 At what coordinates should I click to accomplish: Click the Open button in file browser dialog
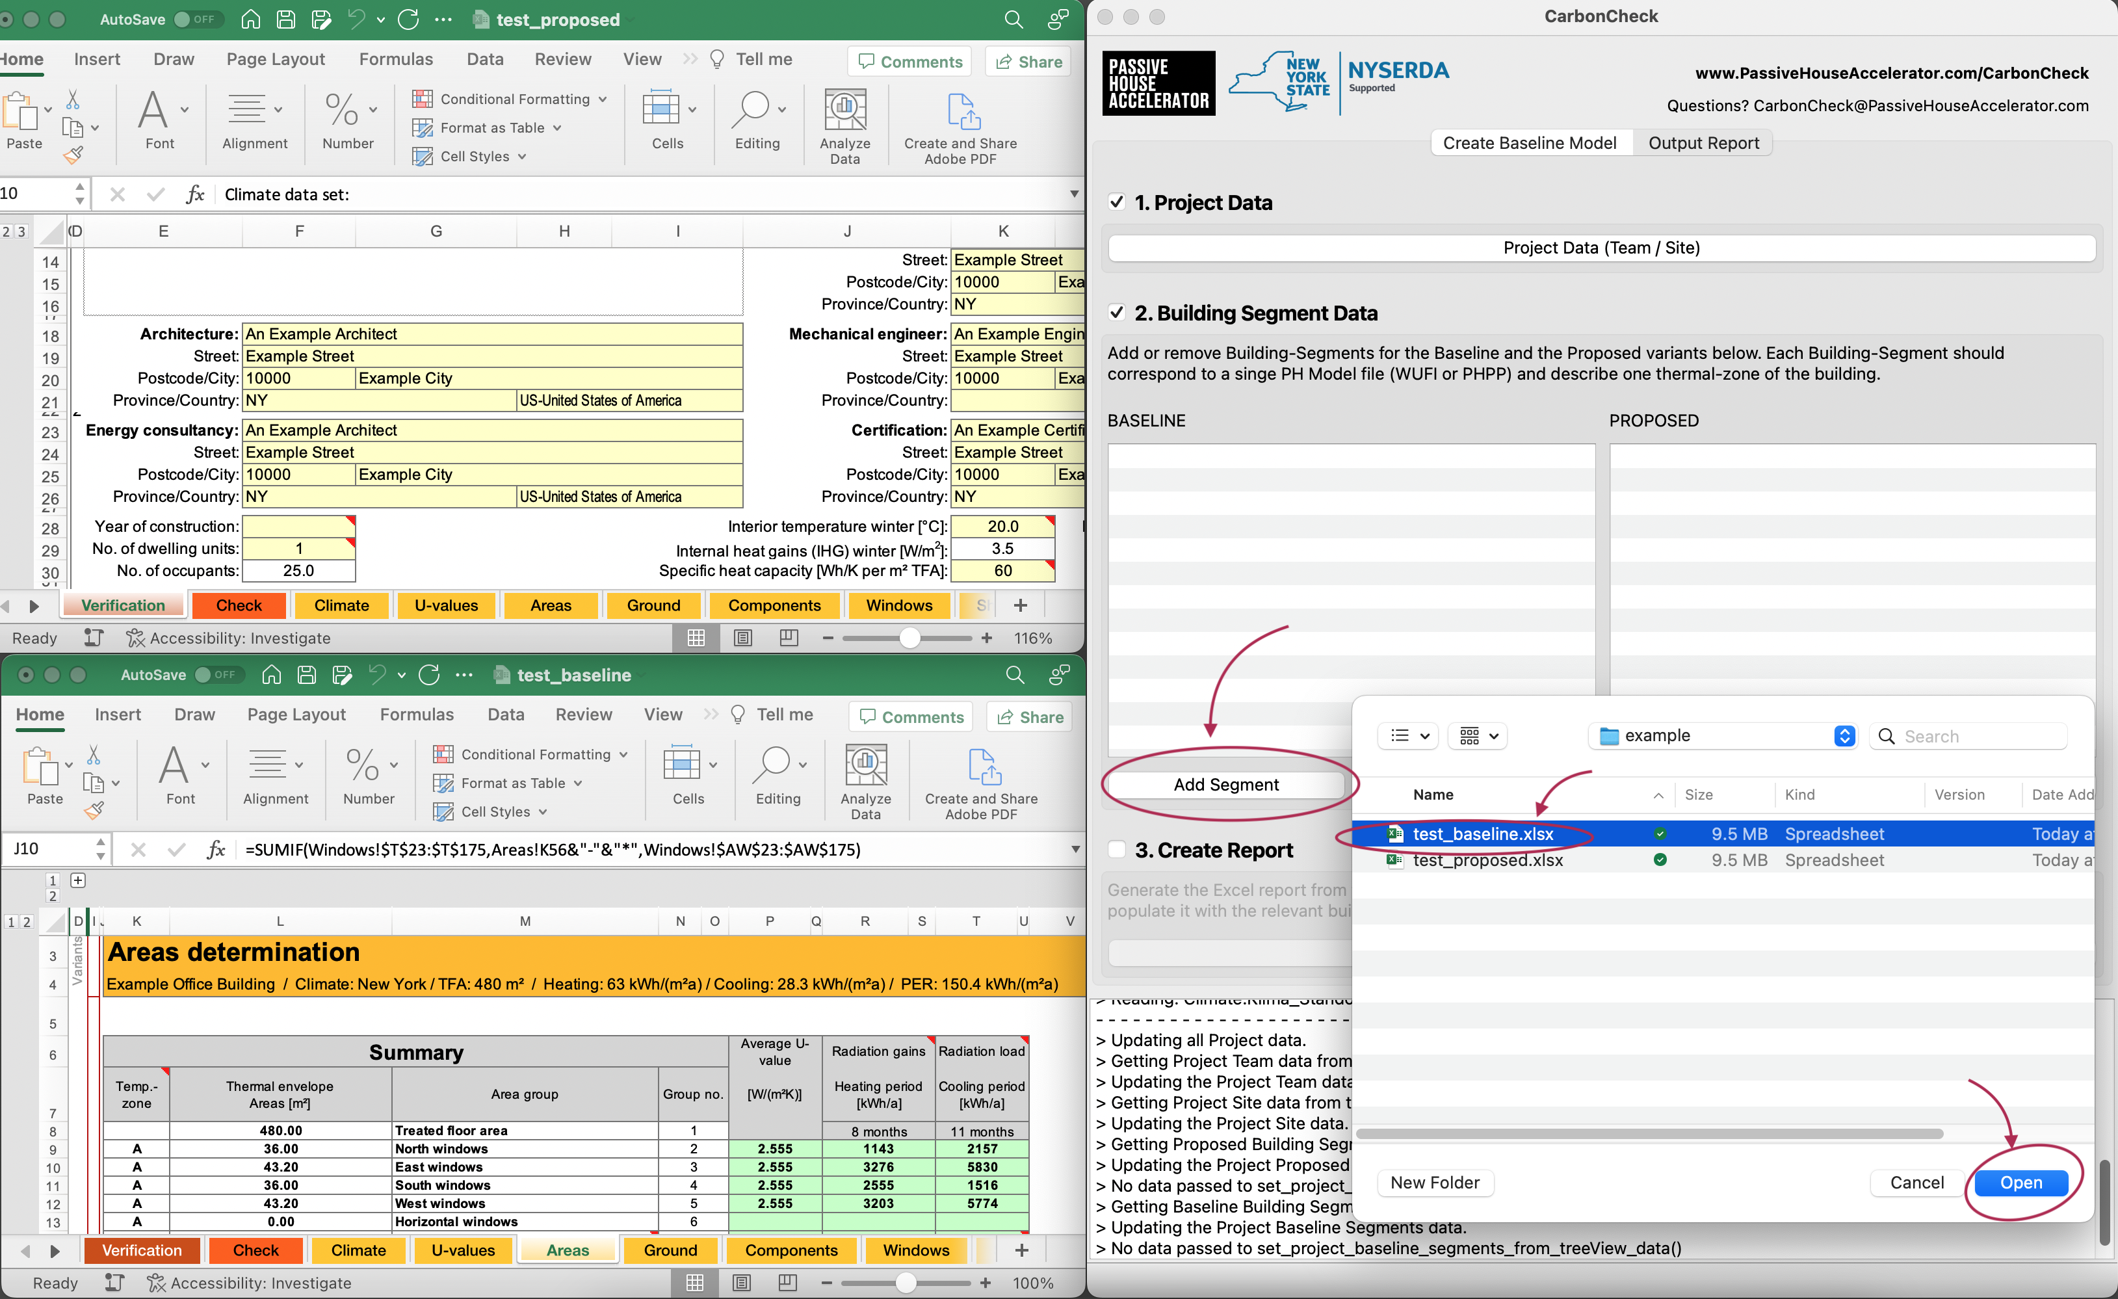coord(2021,1181)
